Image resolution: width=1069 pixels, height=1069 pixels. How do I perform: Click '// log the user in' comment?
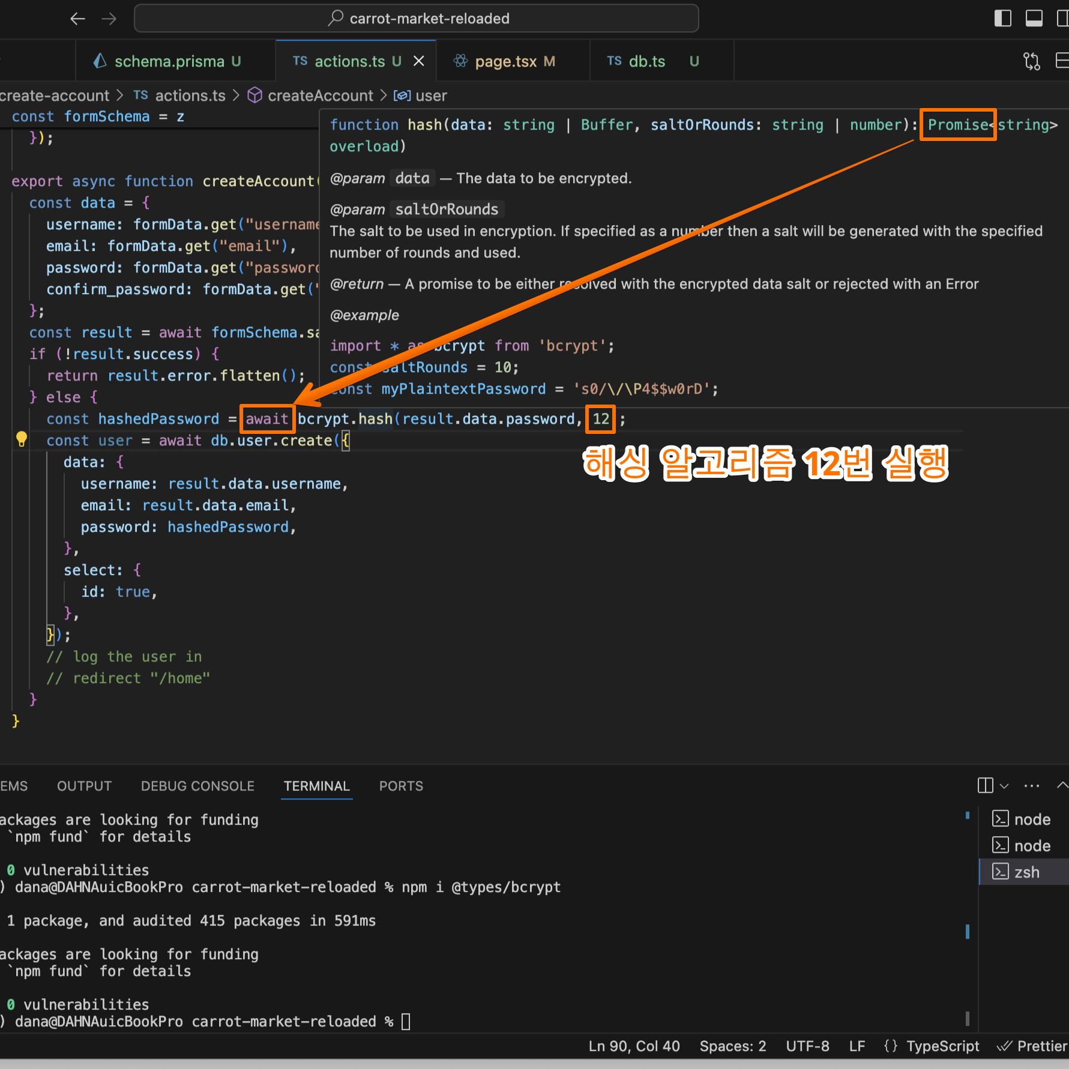(124, 657)
